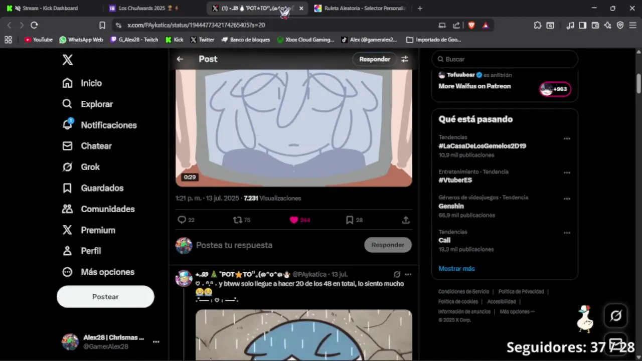This screenshot has width=642, height=361.
Task: Go back with the post arrow
Action: 180,59
